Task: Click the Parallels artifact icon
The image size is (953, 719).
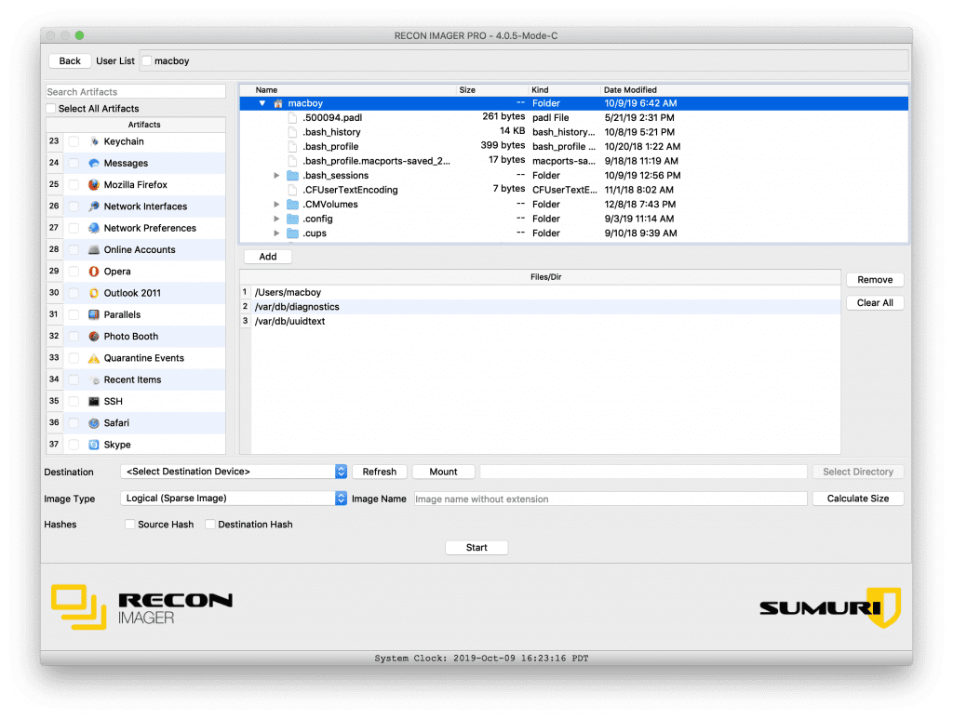Action: 94,314
